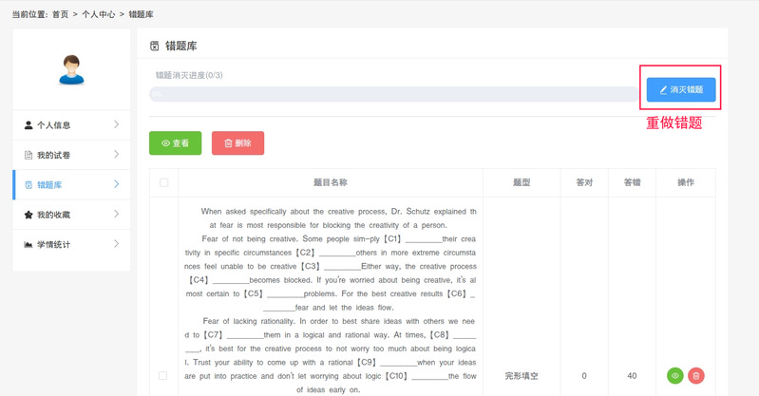Click the user avatar profile picture
This screenshot has width=759, height=396.
(x=71, y=69)
